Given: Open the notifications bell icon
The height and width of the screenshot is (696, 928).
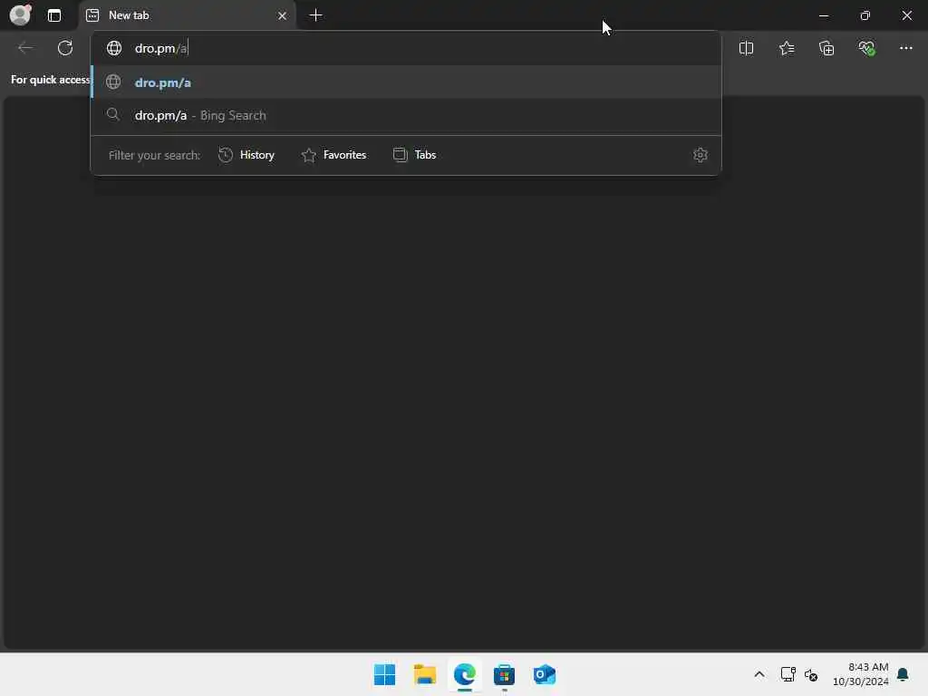Looking at the screenshot, I should 904,674.
